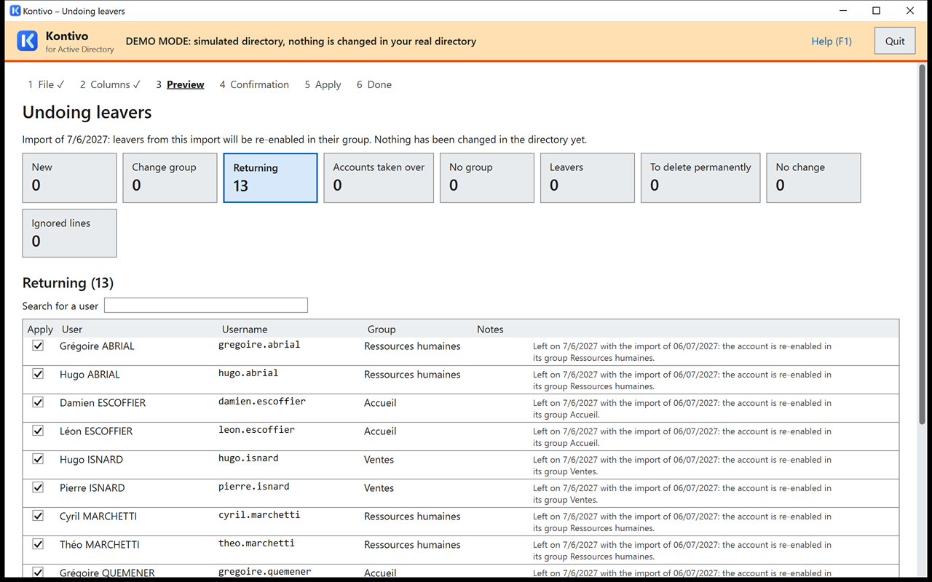Click Ressources humaines in Théo MARCHETTI row
Image resolution: width=932 pixels, height=582 pixels.
pos(412,545)
